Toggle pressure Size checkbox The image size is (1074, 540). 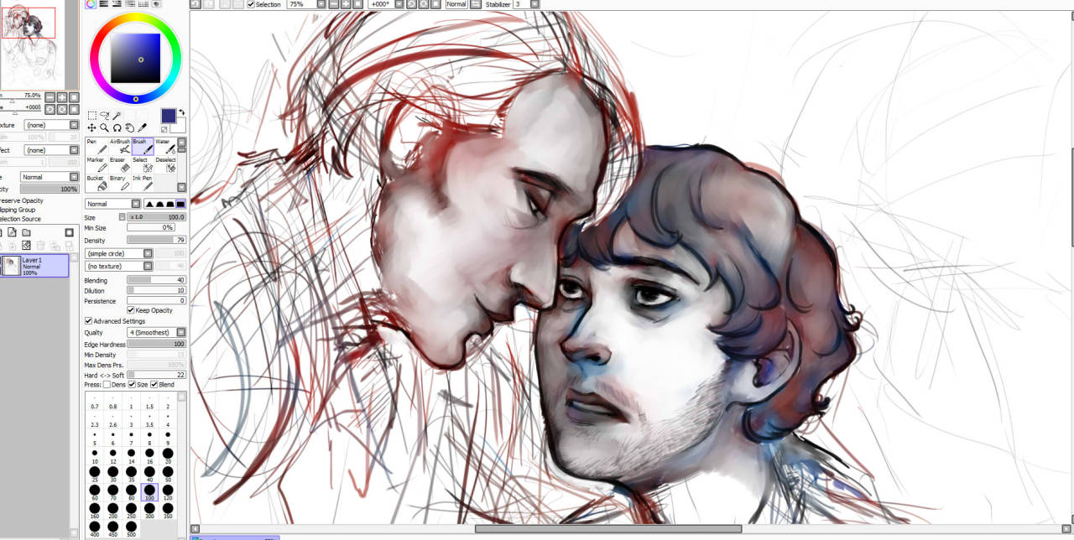[132, 385]
